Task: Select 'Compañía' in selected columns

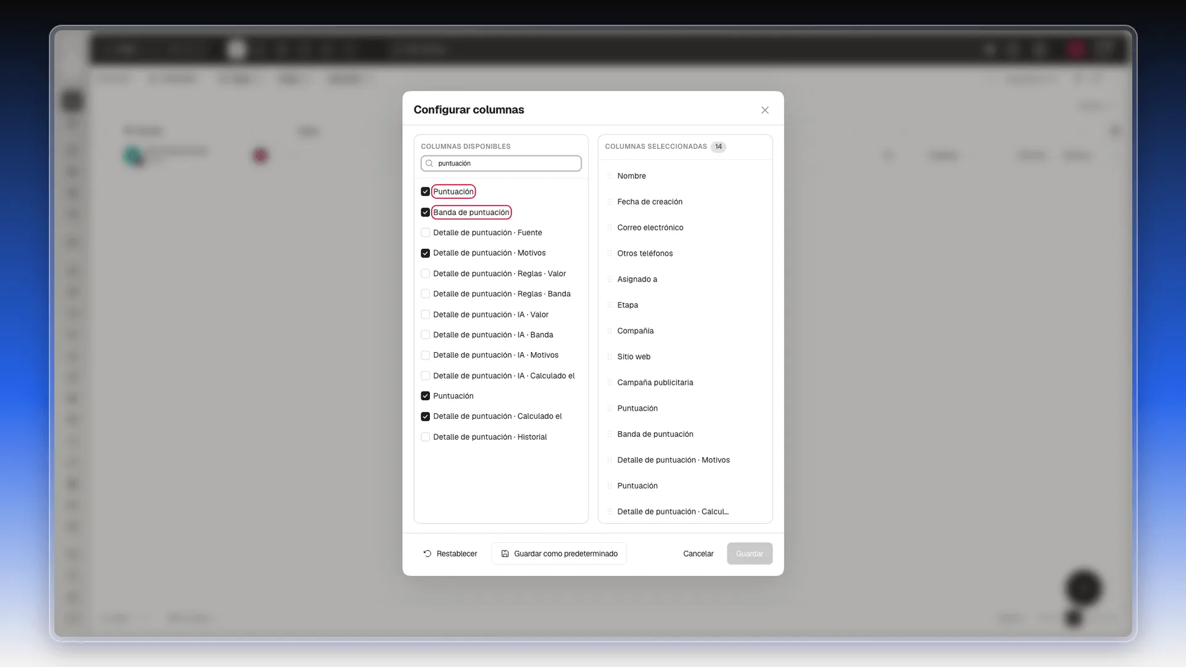Action: 685,331
